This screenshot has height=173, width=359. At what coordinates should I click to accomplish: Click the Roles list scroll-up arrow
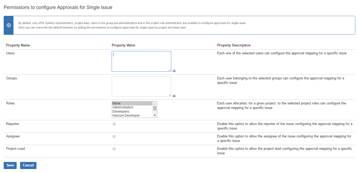tap(155, 104)
